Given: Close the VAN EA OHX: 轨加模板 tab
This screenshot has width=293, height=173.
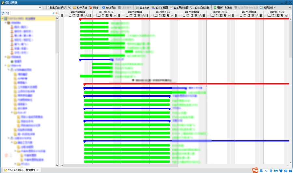Looking at the screenshot, I should point(37,170).
